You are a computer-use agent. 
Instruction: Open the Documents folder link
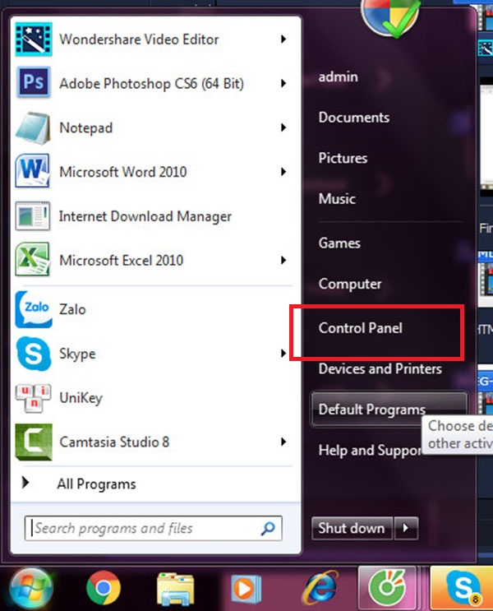tap(353, 118)
